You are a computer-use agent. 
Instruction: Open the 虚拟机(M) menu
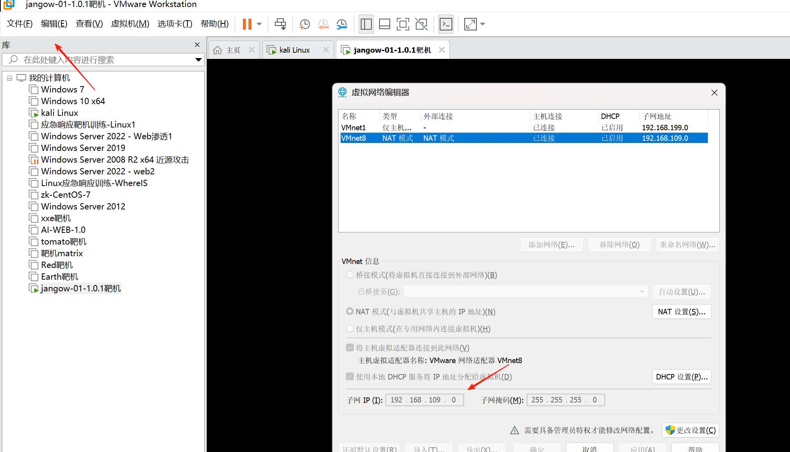[x=130, y=24]
